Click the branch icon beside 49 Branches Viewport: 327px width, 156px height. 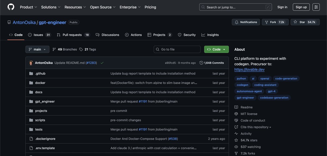54,49
